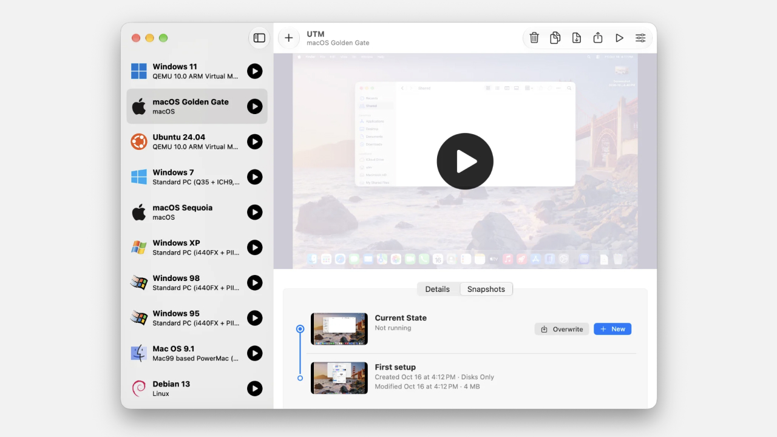The image size is (777, 437).
Task: Click the plus button to add VM
Action: 288,38
